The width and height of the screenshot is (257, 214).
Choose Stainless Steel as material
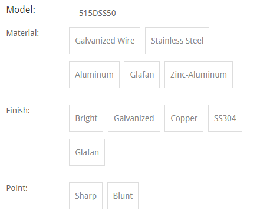(177, 41)
